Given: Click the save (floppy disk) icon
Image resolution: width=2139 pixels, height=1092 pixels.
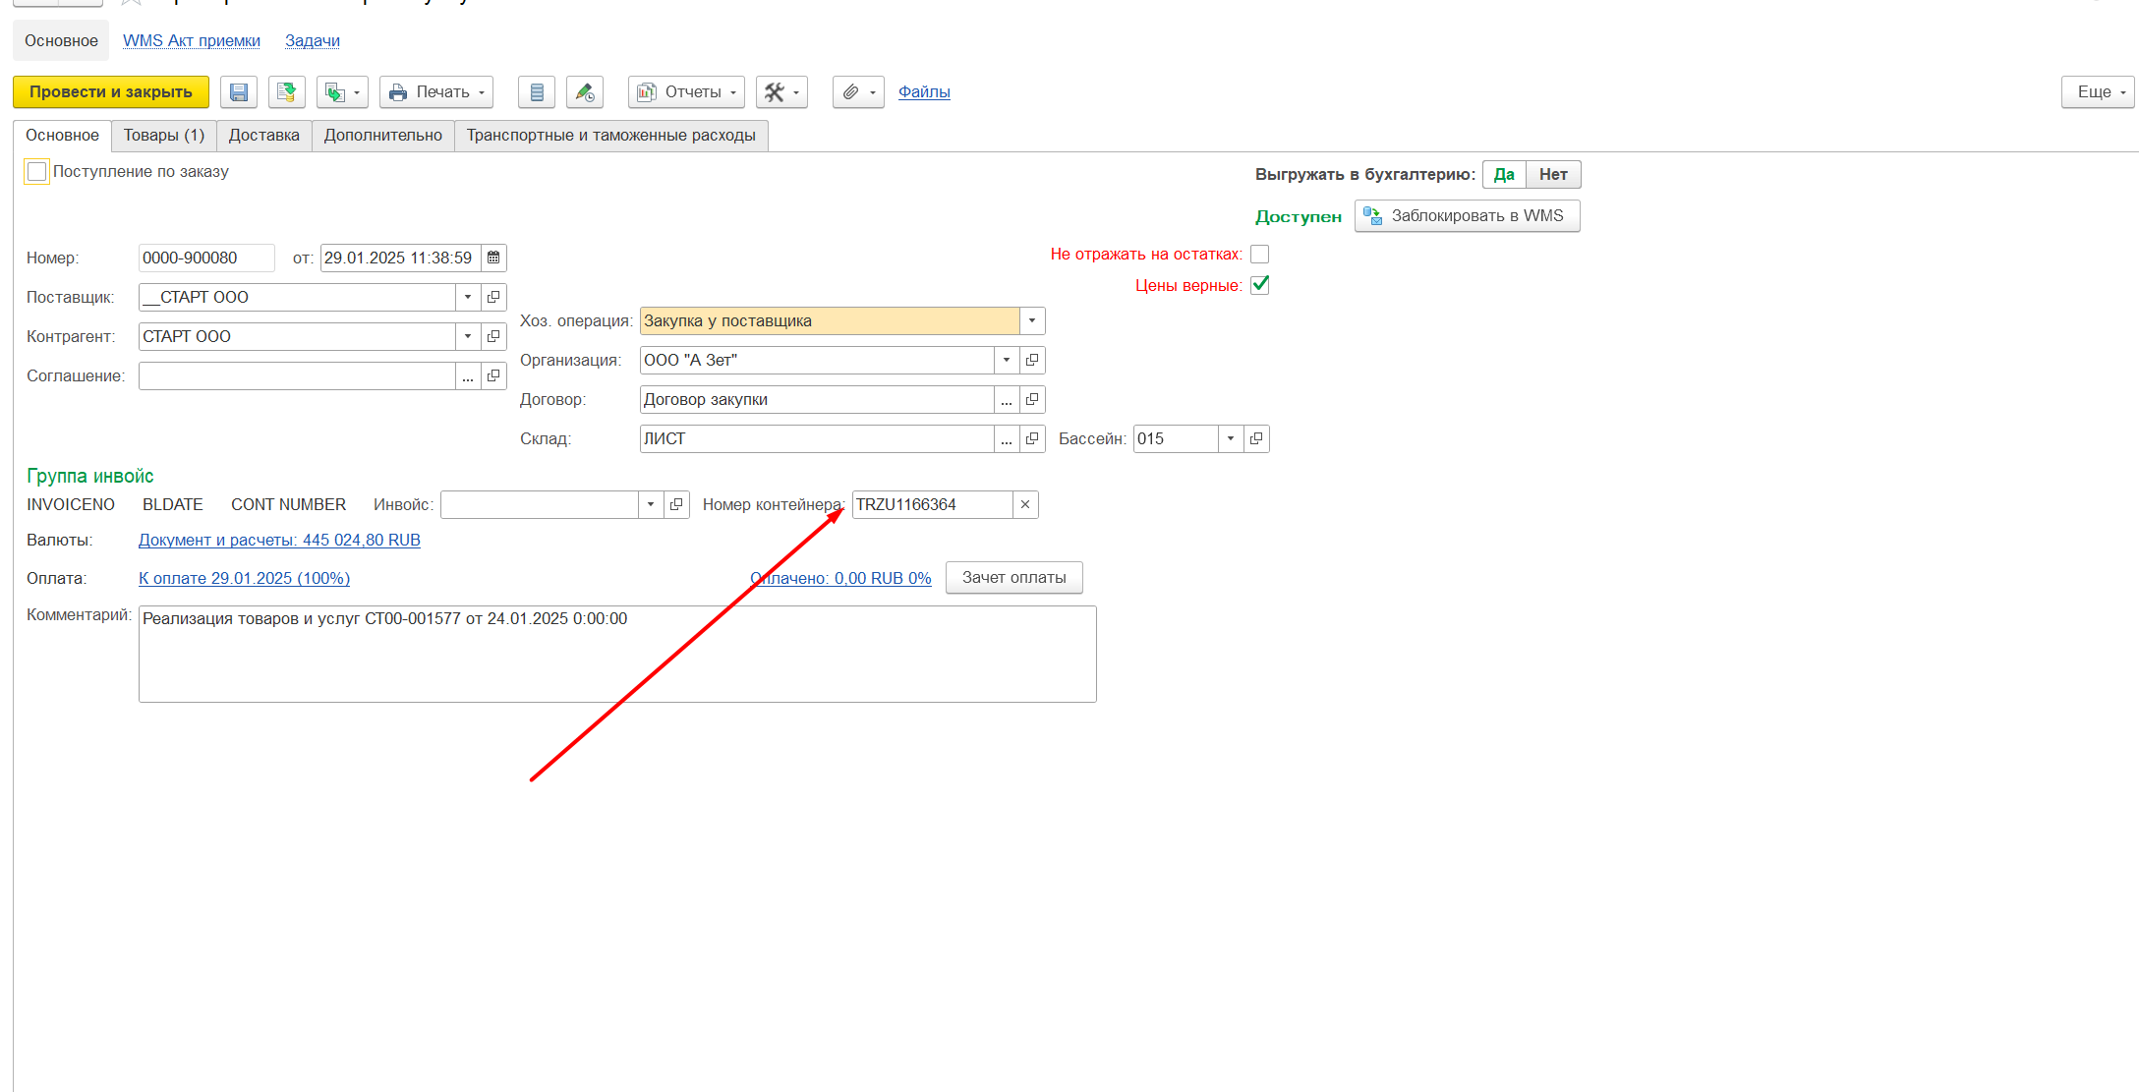Looking at the screenshot, I should click(x=239, y=92).
